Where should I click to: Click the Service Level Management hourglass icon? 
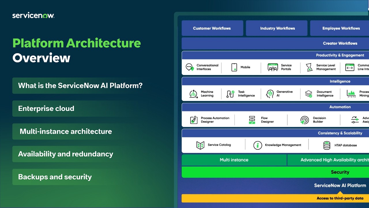click(309, 67)
